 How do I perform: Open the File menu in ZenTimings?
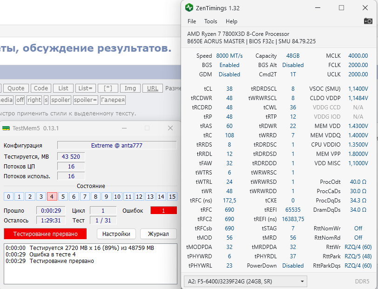[x=192, y=21]
